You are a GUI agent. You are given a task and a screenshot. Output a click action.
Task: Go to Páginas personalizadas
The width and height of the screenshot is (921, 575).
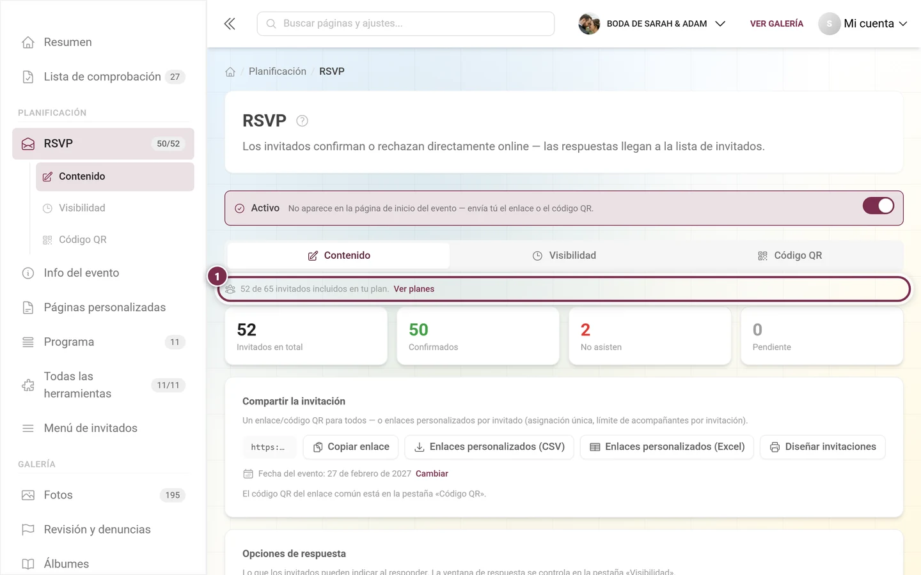103,307
